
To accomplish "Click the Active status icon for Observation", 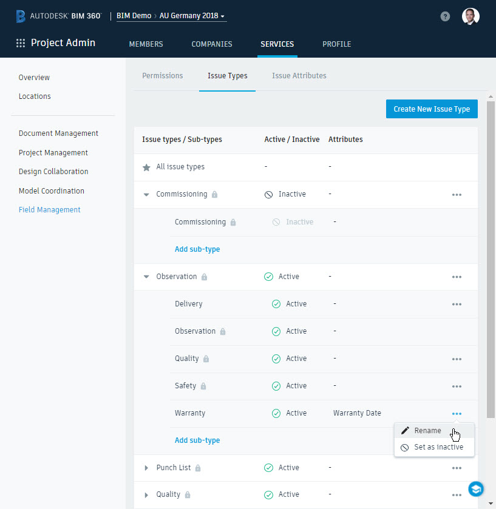I will tap(268, 276).
